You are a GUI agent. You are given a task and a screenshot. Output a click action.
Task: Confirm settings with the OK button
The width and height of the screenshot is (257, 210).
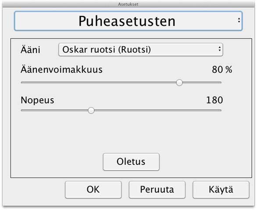point(93,190)
